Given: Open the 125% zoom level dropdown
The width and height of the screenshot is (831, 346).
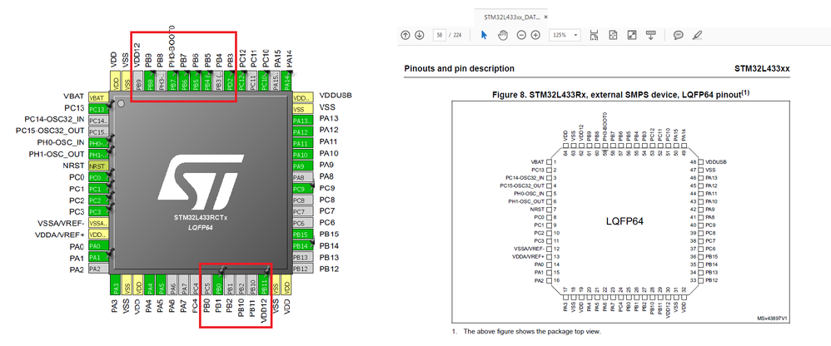Looking at the screenshot, I should [563, 35].
